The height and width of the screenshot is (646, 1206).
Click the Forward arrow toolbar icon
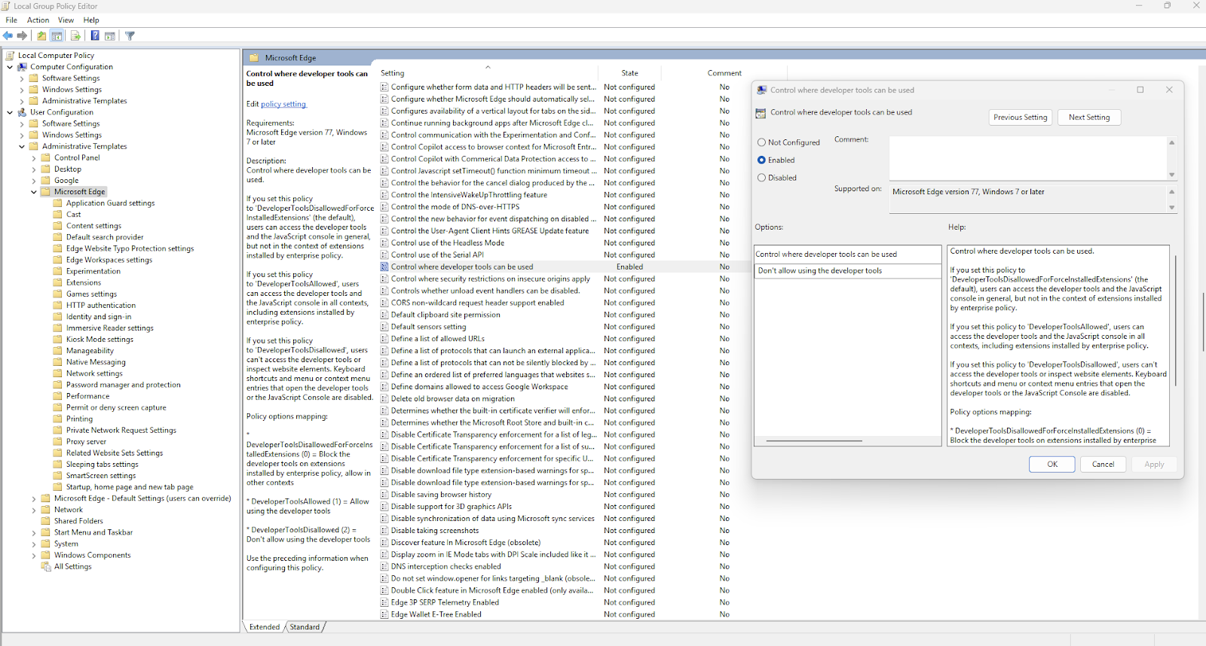(22, 35)
